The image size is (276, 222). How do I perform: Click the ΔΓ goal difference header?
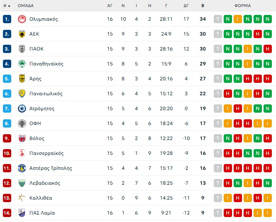186,6
